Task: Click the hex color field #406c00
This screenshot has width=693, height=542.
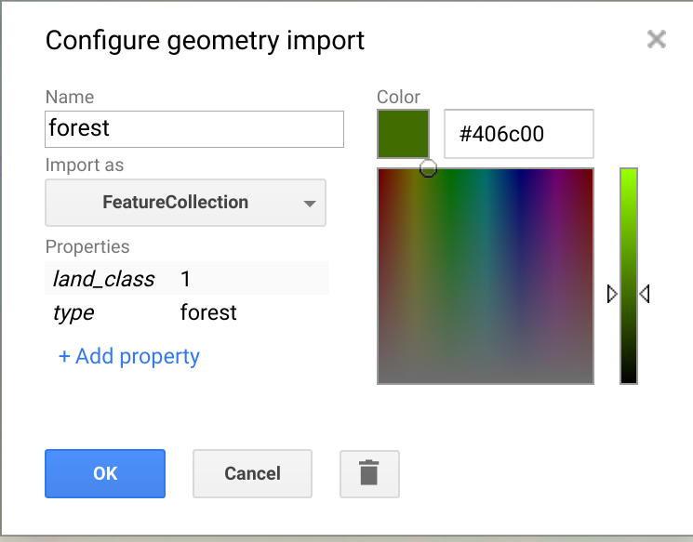Action: (518, 134)
